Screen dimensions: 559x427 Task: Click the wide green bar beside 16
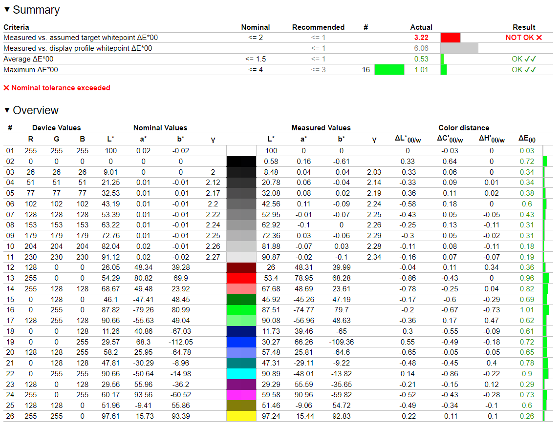coord(389,70)
